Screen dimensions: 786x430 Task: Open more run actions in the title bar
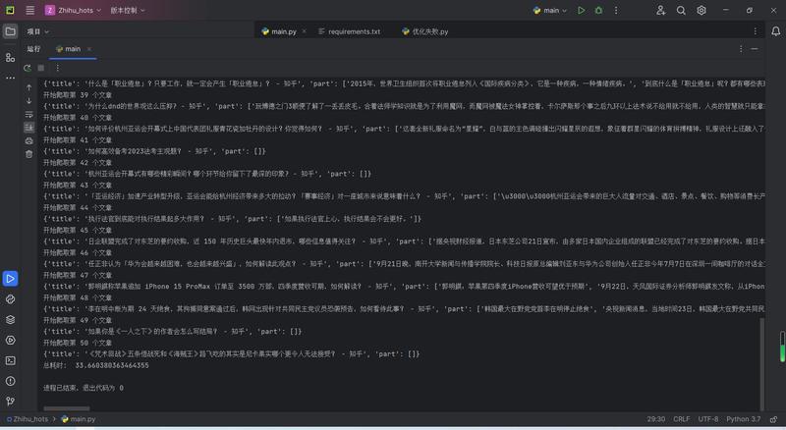click(x=616, y=10)
